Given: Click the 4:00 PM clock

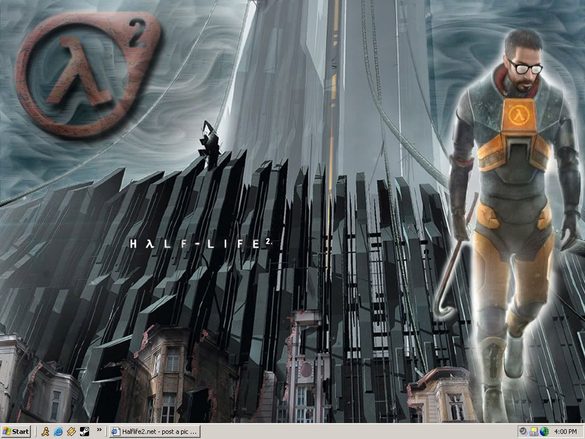Looking at the screenshot, I should coord(565,432).
